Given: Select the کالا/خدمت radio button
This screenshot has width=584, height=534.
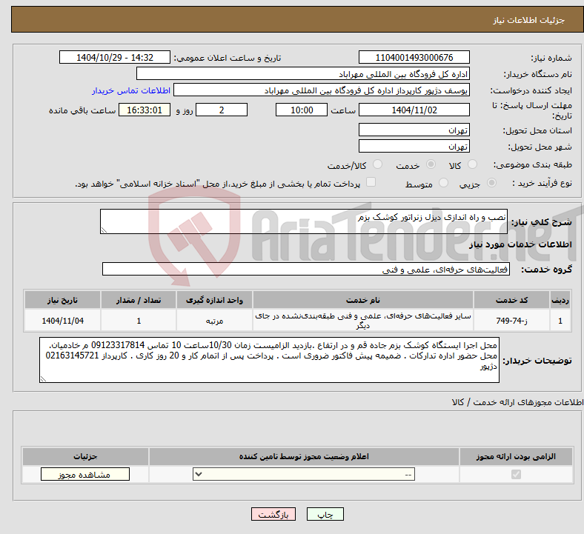Looking at the screenshot, I should click(x=378, y=164).
